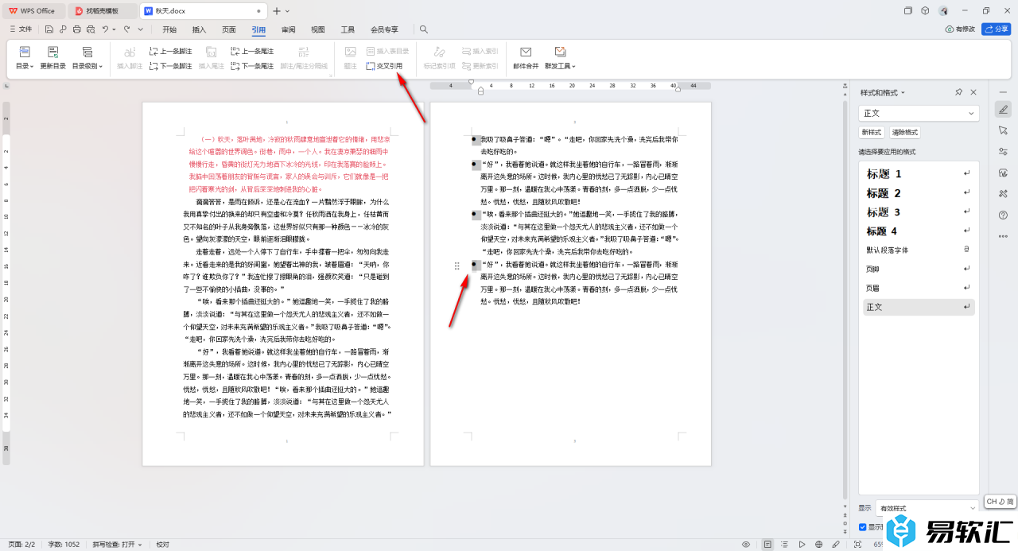Switch to outline view icon
This screenshot has width=1018, height=551.
tap(785, 545)
